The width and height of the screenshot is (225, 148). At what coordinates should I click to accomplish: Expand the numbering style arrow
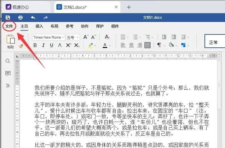tap(140, 37)
